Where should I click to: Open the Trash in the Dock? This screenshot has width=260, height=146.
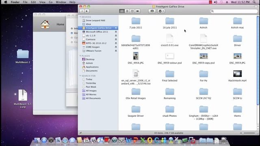pos(224,140)
